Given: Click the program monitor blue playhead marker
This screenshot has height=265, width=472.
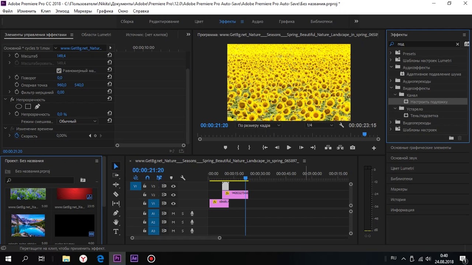Looking at the screenshot, I should pyautogui.click(x=364, y=134).
